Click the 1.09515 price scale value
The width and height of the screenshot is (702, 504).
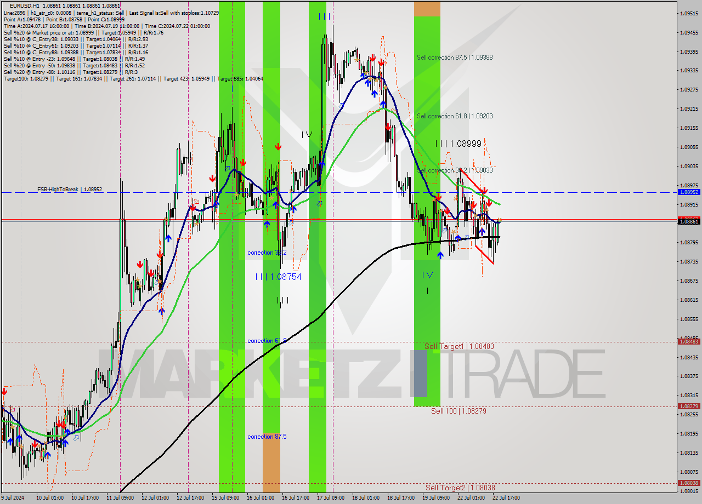pyautogui.click(x=689, y=13)
